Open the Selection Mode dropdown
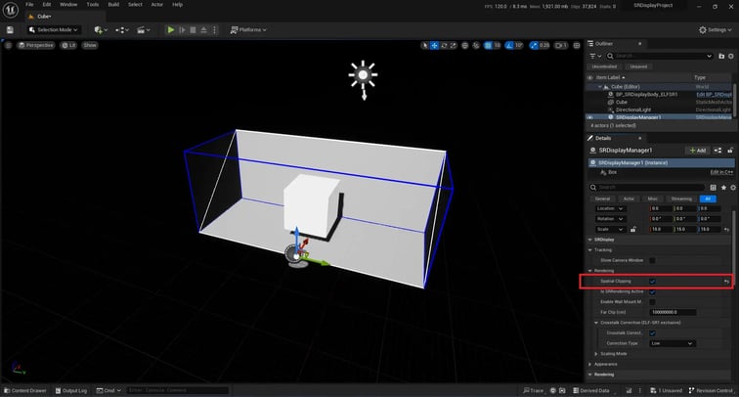The height and width of the screenshot is (397, 739). tap(53, 29)
